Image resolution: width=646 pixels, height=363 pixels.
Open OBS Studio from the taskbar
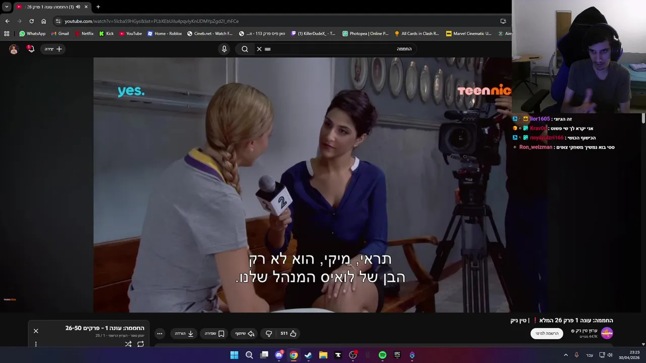(x=353, y=355)
